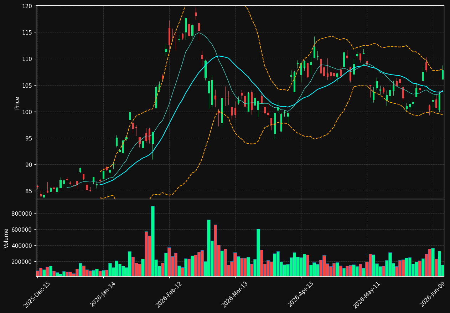Click the Volume axis title
This screenshot has width=450, height=313.
tap(6, 238)
